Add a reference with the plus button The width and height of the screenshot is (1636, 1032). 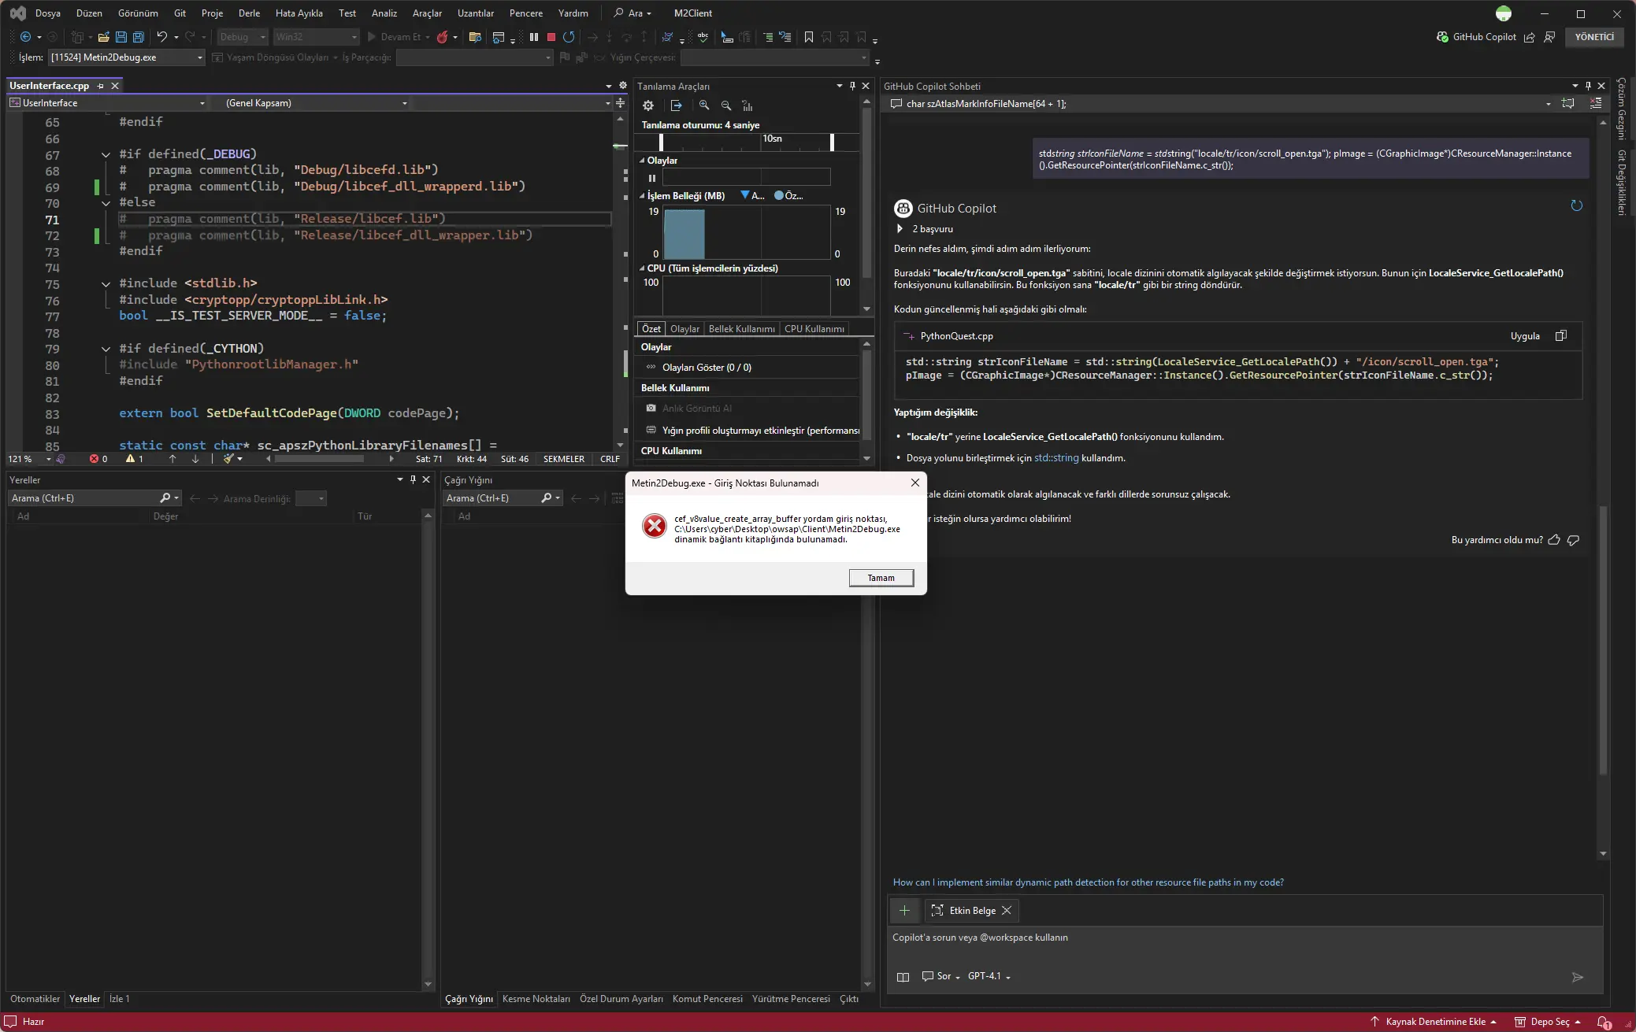[904, 911]
